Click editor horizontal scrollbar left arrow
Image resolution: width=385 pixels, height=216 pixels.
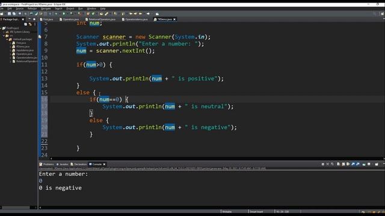pyautogui.click(x=51, y=158)
